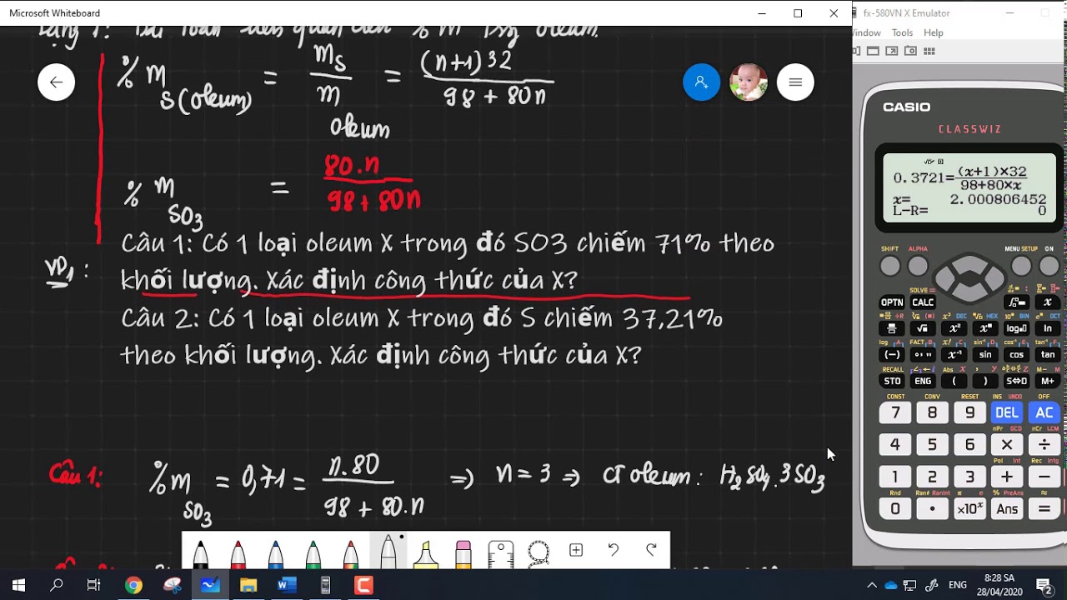Click the calculator STO key

(x=892, y=381)
